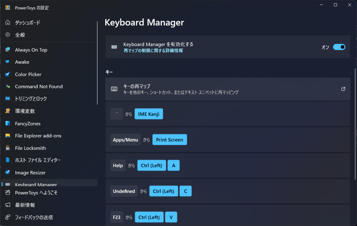
Task: Select ホスト ファイル エディター in sidebar
Action: coord(50,160)
